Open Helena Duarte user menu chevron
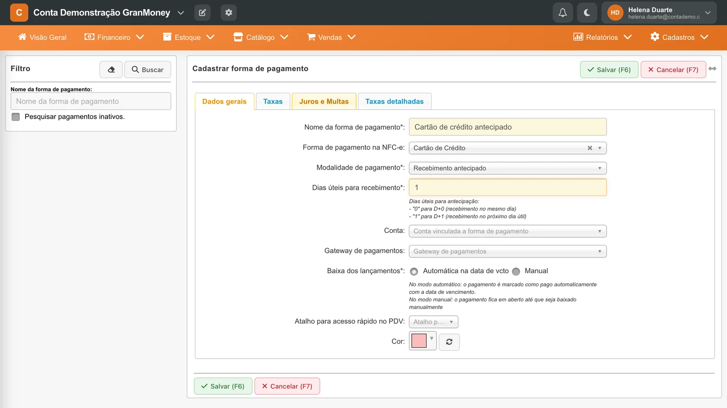This screenshot has width=727, height=408. 707,13
